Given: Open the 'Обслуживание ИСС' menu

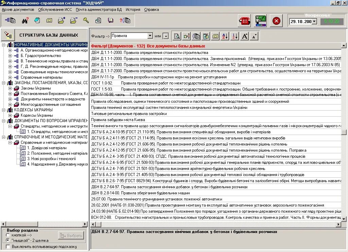Looking at the screenshot, I should tap(55, 9).
